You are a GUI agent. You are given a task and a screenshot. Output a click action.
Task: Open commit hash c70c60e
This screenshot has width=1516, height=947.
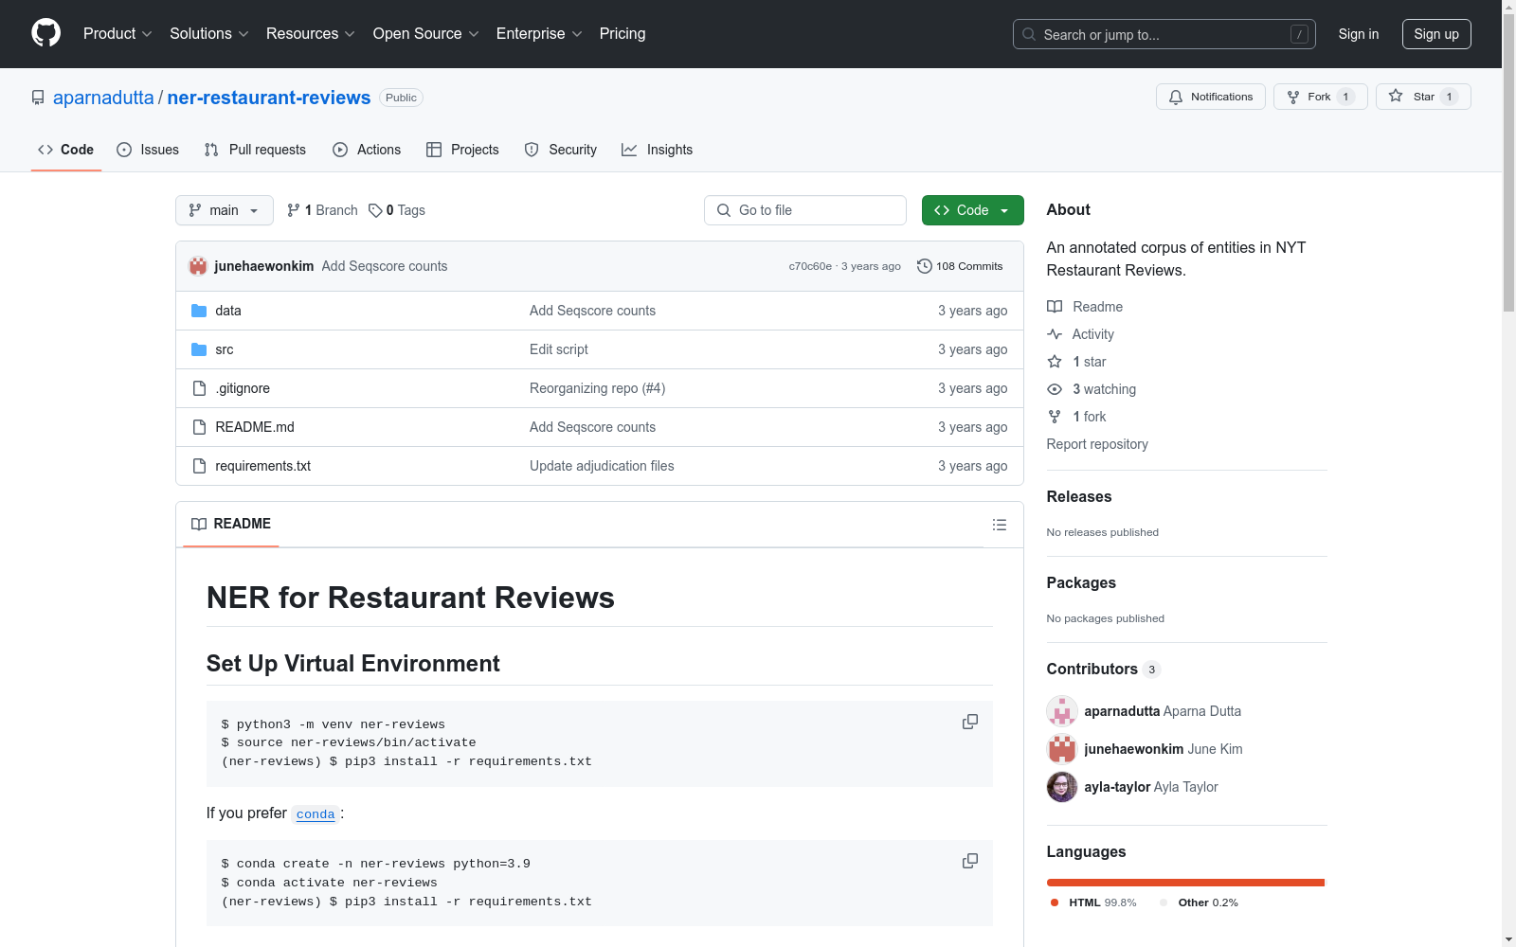[x=810, y=266]
